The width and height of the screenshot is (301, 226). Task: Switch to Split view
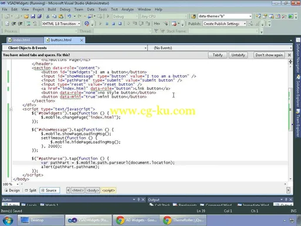click(31, 190)
